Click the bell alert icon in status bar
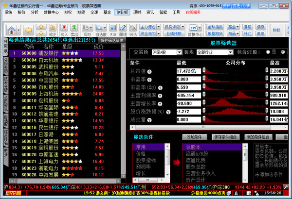Image resolution: width=292 pixels, height=199 pixels. (x=236, y=193)
